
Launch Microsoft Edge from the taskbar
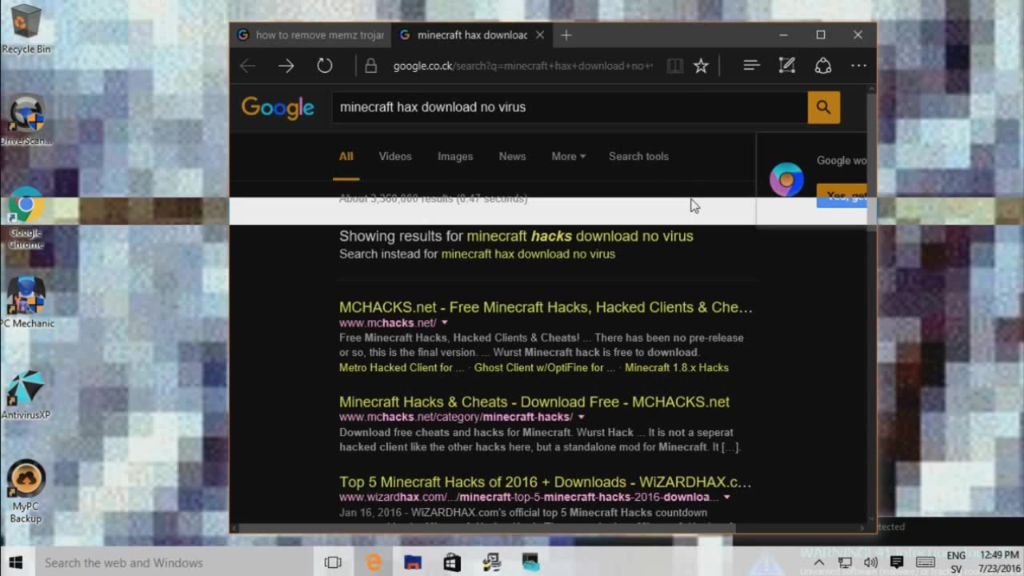tap(373, 562)
